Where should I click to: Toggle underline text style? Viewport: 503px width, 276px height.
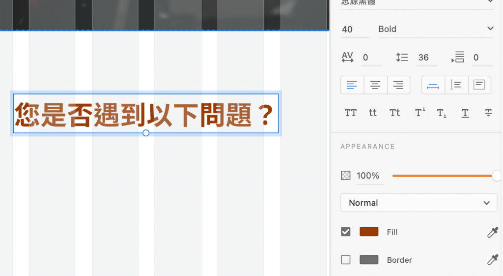pos(465,113)
